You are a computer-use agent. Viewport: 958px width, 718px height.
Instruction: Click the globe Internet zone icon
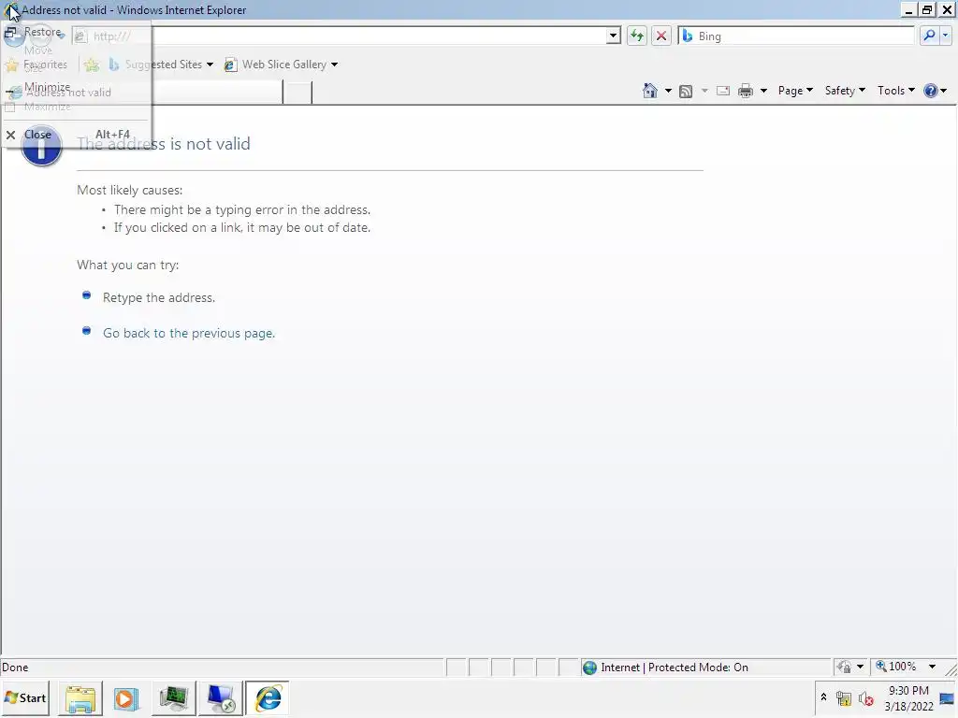click(589, 668)
